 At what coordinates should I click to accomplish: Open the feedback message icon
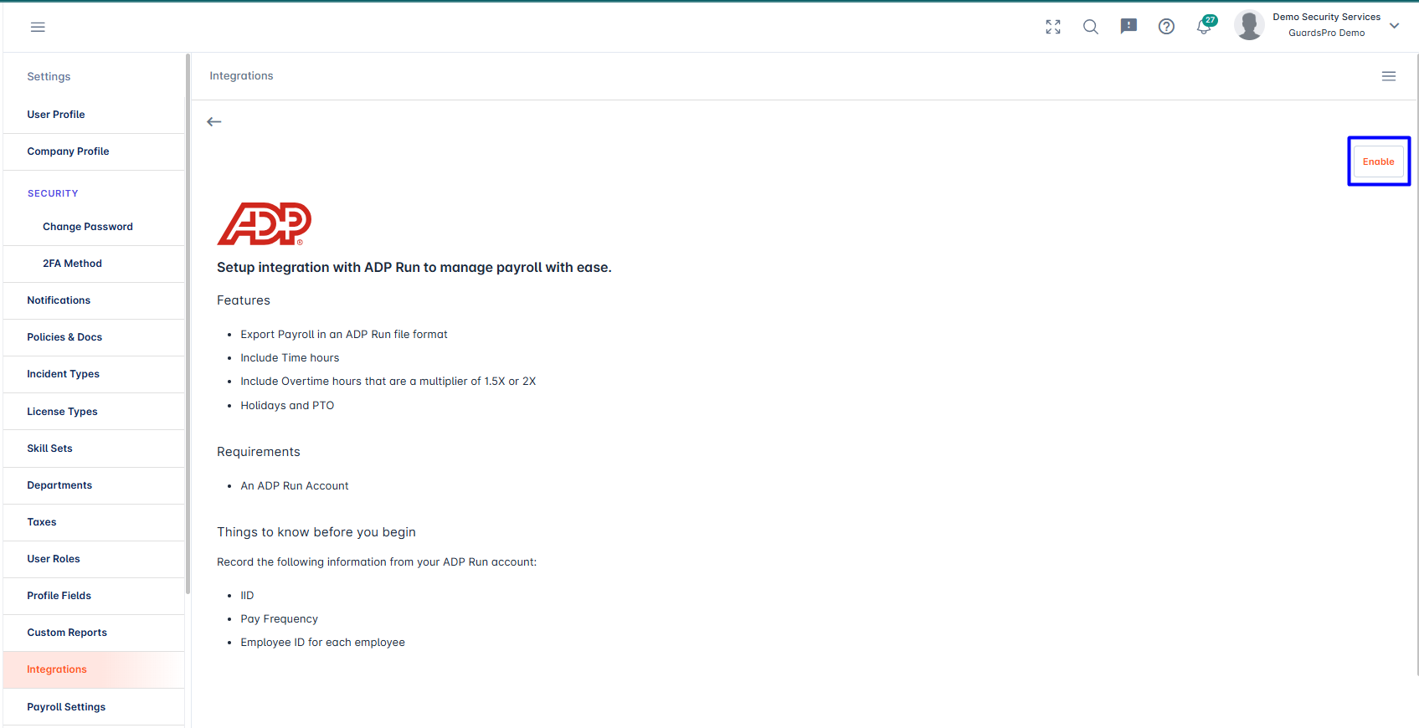pos(1129,27)
